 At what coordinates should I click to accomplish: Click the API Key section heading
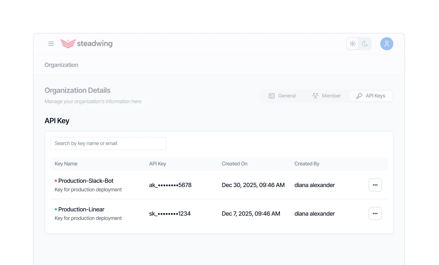(x=57, y=121)
